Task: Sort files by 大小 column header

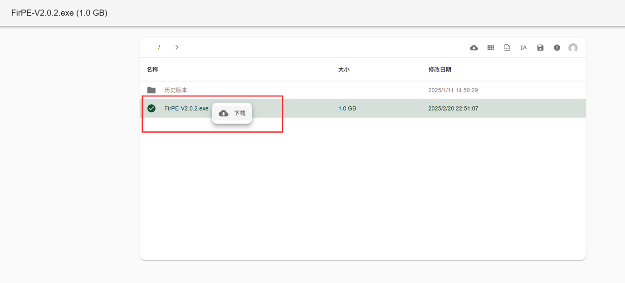Action: point(344,69)
